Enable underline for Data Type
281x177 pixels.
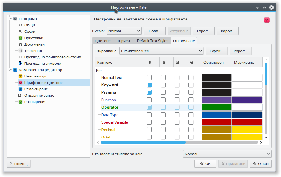click(x=177, y=115)
